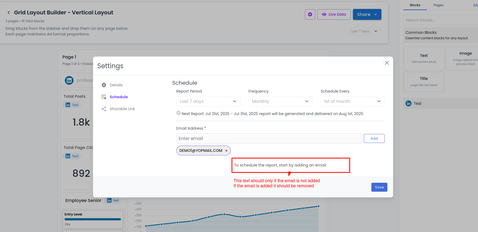Select Details in Settings sidebar
The width and height of the screenshot is (478, 232).
[116, 85]
